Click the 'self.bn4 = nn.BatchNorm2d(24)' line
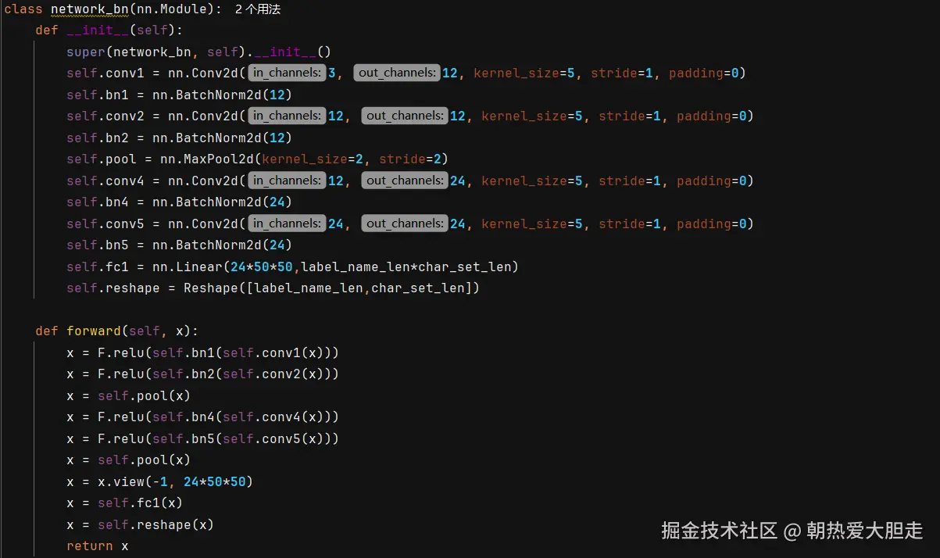 pos(180,202)
